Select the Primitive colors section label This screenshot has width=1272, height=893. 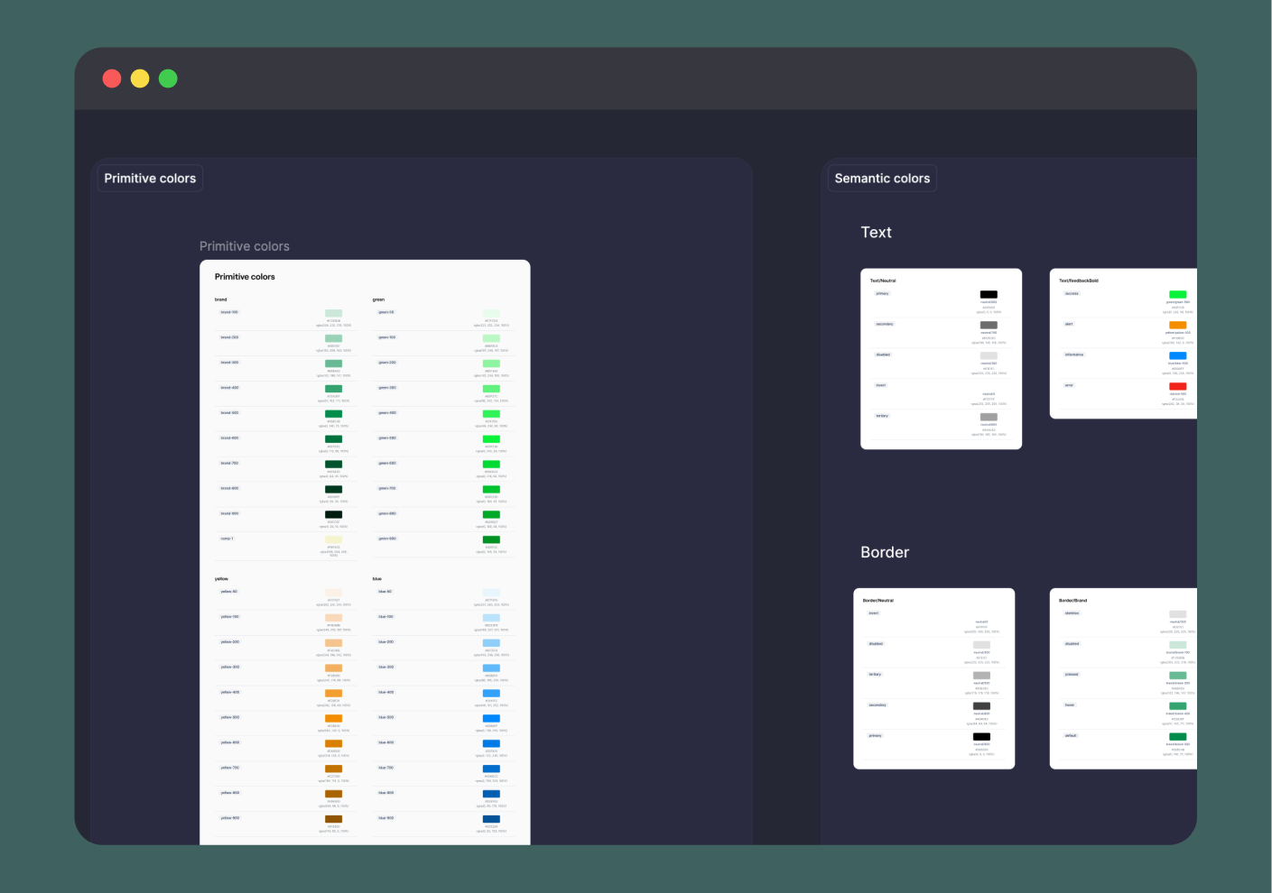pos(150,179)
